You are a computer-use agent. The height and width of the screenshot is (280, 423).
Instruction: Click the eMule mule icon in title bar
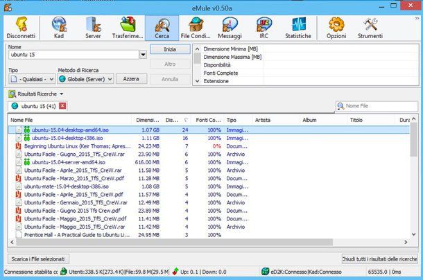(x=8, y=7)
